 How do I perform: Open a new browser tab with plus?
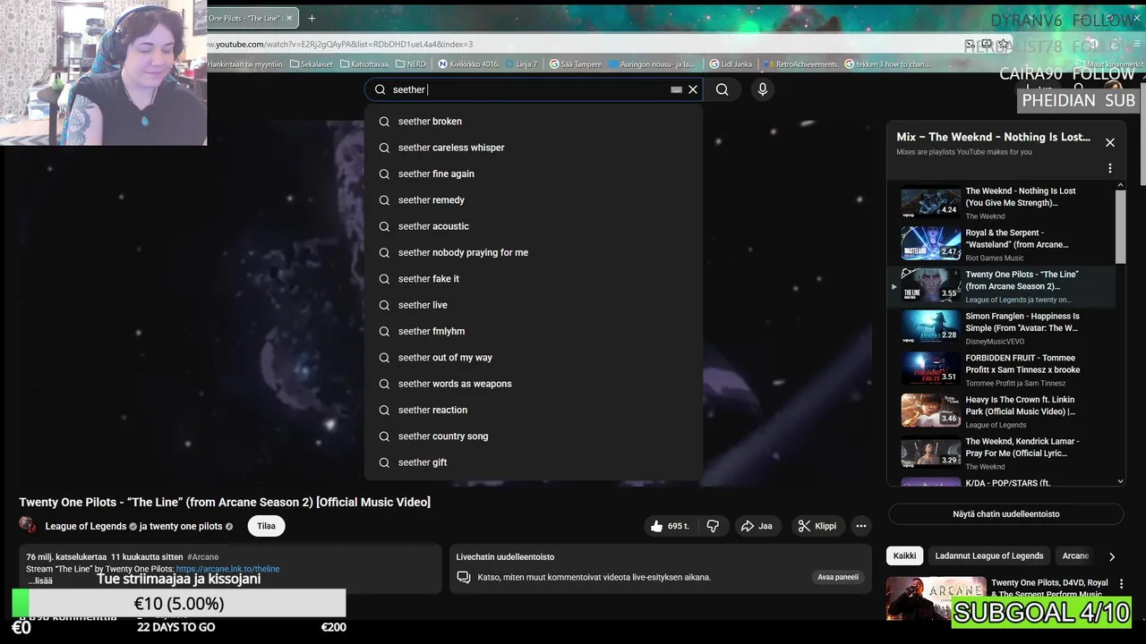coord(312,18)
